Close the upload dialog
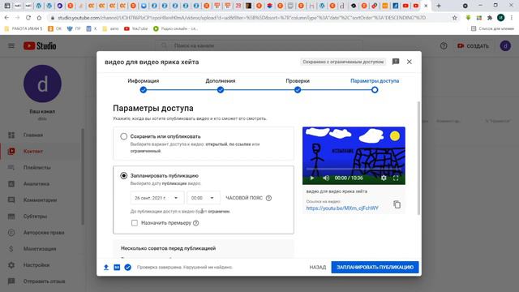519x292 pixels. pos(410,62)
